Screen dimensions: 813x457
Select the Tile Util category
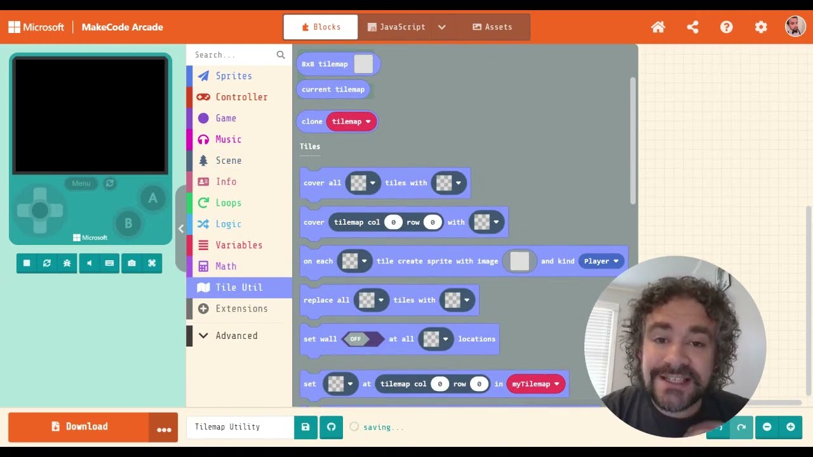239,288
